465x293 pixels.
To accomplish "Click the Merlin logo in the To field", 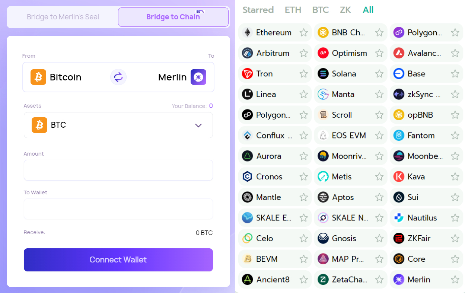I will point(198,77).
